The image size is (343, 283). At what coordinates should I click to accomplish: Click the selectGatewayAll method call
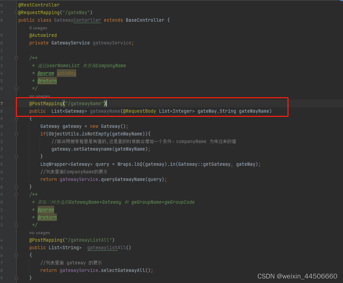click(123, 270)
